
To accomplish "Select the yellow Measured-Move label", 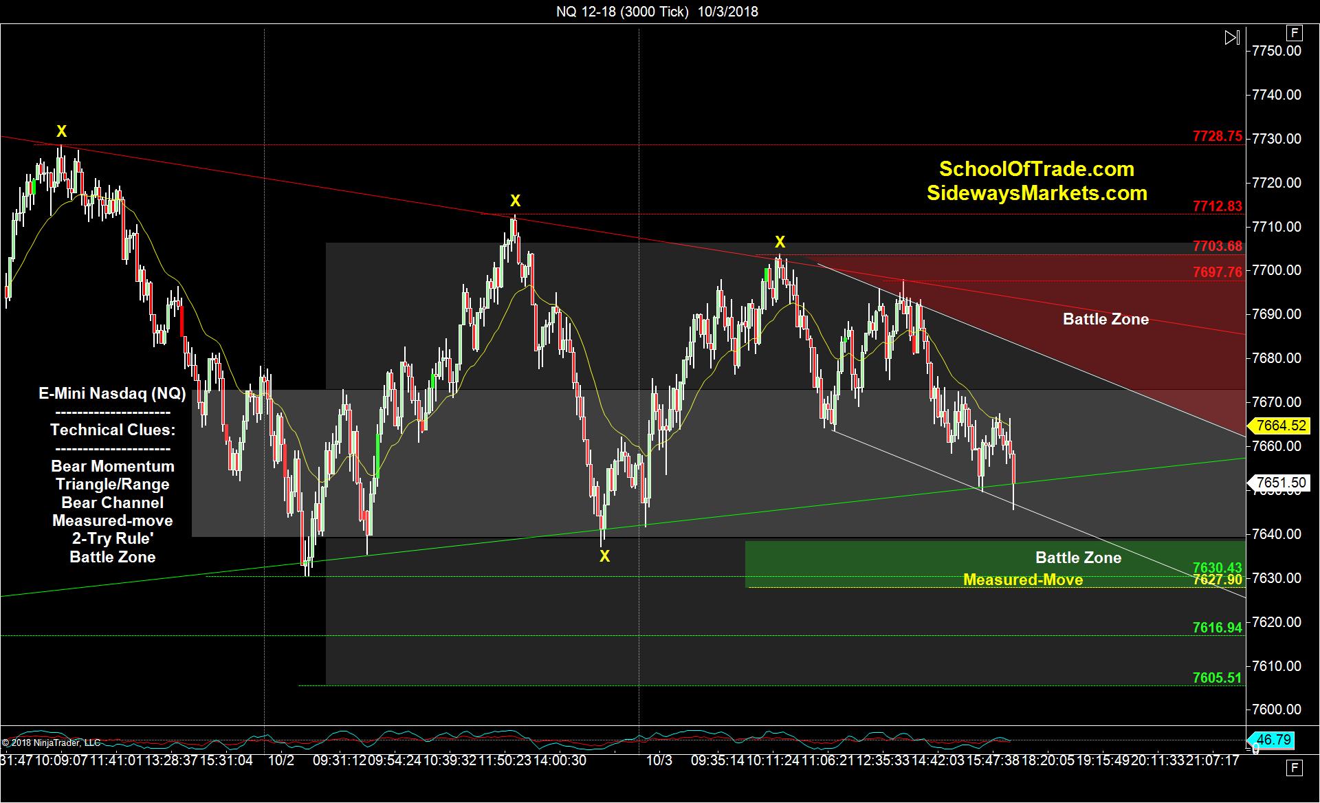I will point(1023,580).
